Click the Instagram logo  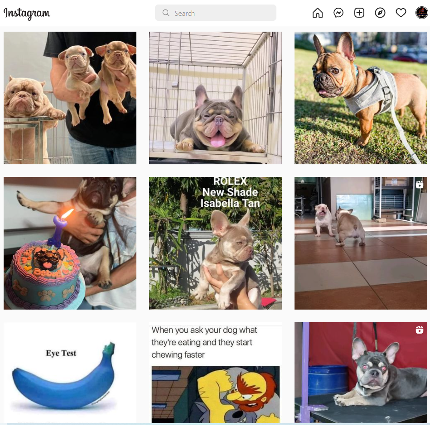tap(27, 13)
